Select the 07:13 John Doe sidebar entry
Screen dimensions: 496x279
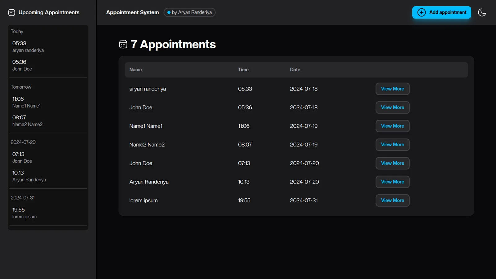coord(48,157)
